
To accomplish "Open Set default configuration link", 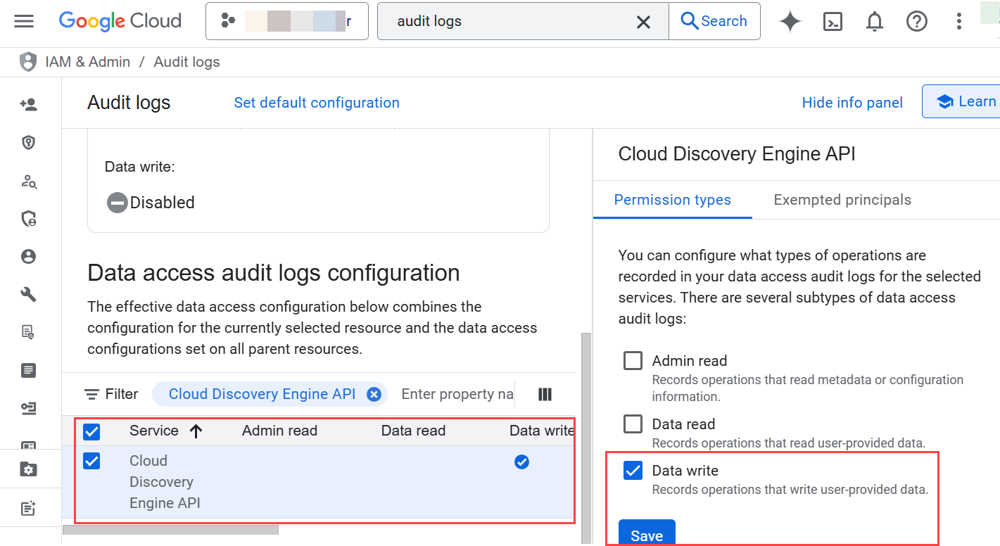I will (x=316, y=103).
